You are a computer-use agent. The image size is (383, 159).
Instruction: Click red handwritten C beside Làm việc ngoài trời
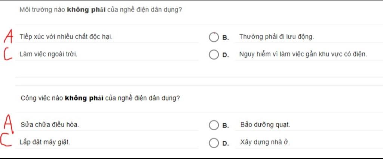point(7,55)
